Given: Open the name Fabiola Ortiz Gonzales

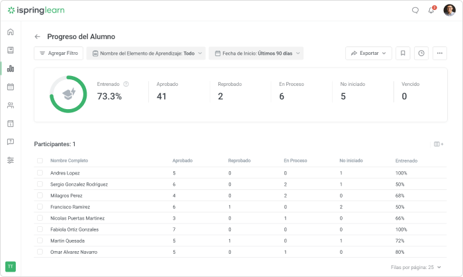Looking at the screenshot, I should click(x=74, y=229).
